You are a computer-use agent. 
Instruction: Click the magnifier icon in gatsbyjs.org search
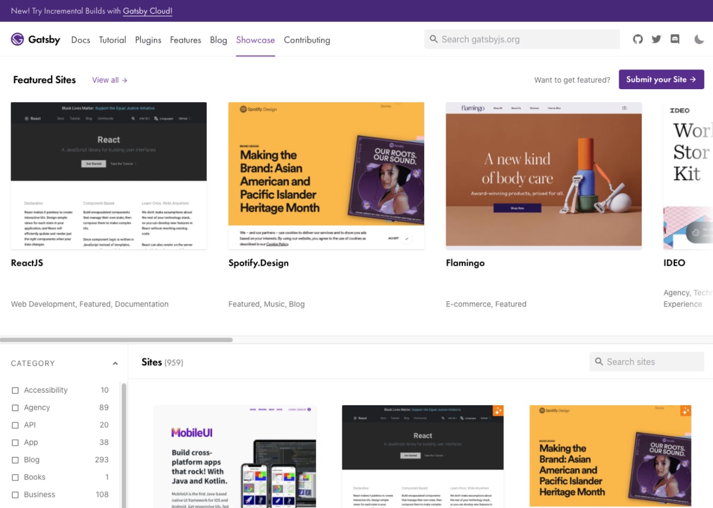[x=434, y=39]
